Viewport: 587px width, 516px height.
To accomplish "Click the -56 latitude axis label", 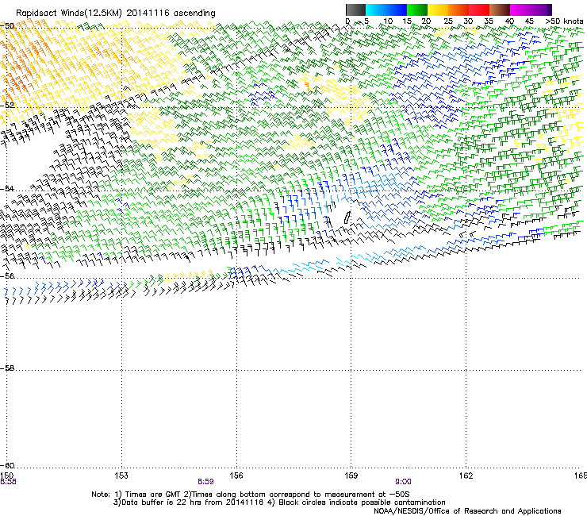I will pos(7,275).
